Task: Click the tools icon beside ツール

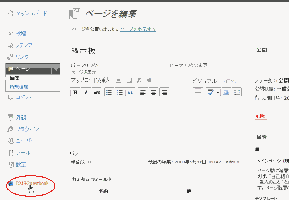Action: pyautogui.click(x=10, y=152)
